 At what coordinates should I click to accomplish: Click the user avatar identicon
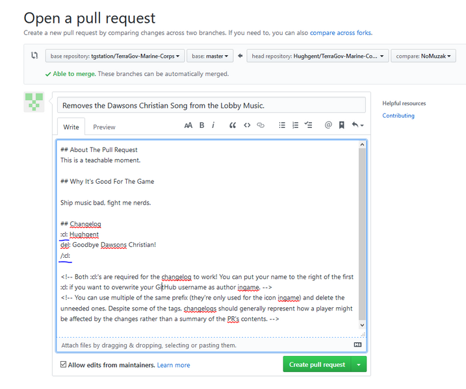click(34, 102)
